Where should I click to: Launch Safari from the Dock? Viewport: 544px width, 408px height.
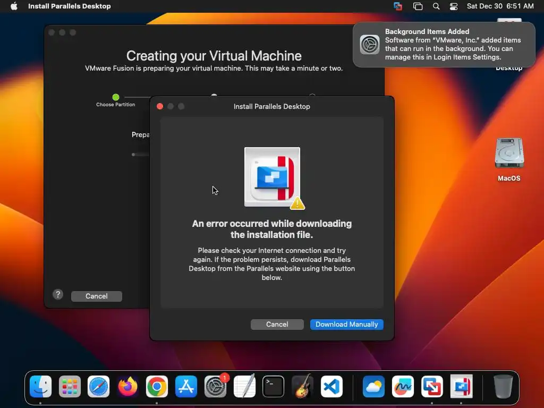pos(98,386)
